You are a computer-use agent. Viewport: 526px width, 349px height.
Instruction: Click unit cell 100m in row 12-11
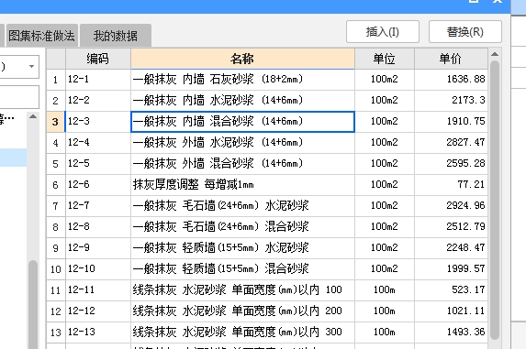click(x=385, y=290)
